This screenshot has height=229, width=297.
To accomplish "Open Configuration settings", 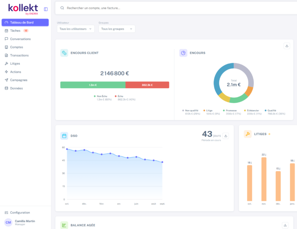I will [x=25, y=213].
